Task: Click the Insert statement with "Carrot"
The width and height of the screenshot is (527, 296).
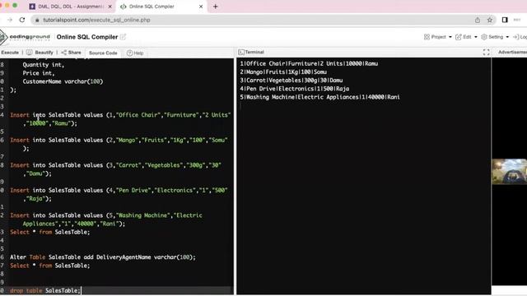Action: [115, 169]
